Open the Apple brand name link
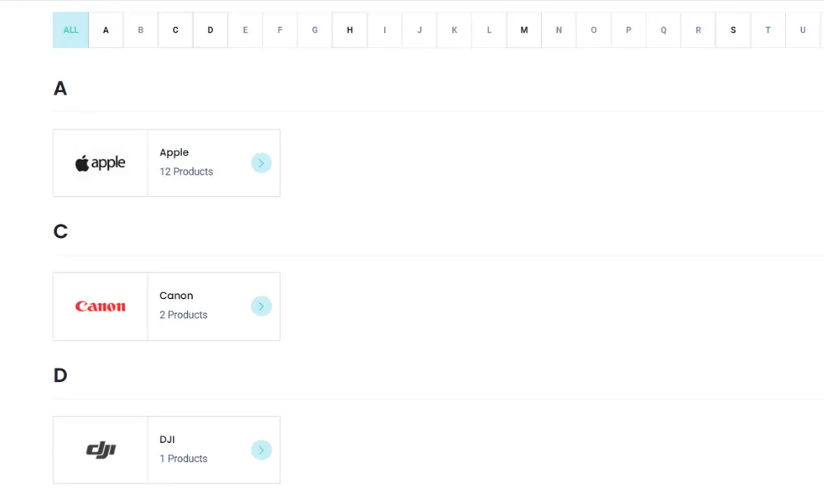 coord(174,152)
